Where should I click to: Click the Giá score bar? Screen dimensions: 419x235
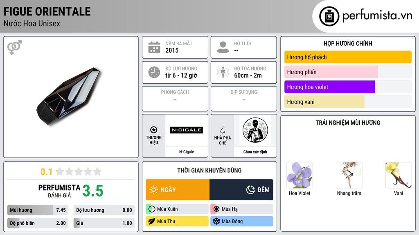(104, 223)
